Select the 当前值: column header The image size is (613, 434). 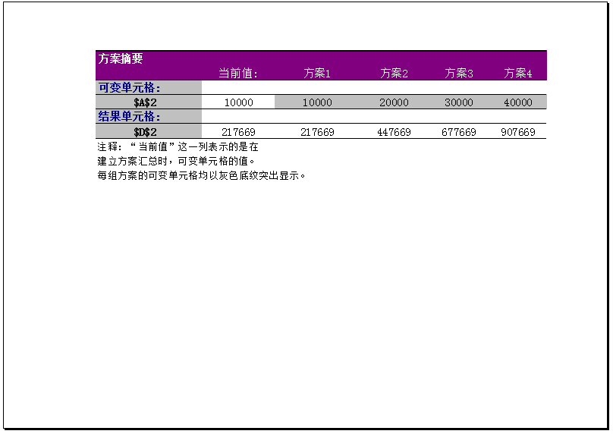238,73
